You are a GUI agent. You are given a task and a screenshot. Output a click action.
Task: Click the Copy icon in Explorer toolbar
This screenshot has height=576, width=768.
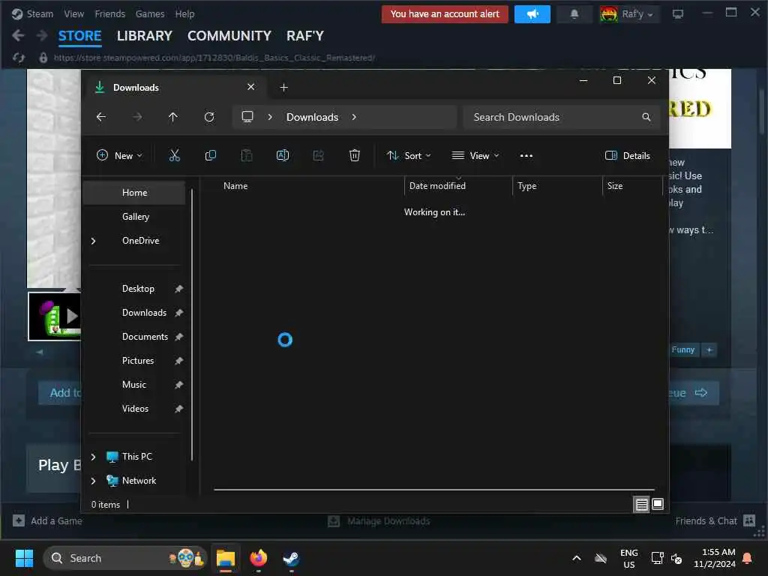[211, 156]
